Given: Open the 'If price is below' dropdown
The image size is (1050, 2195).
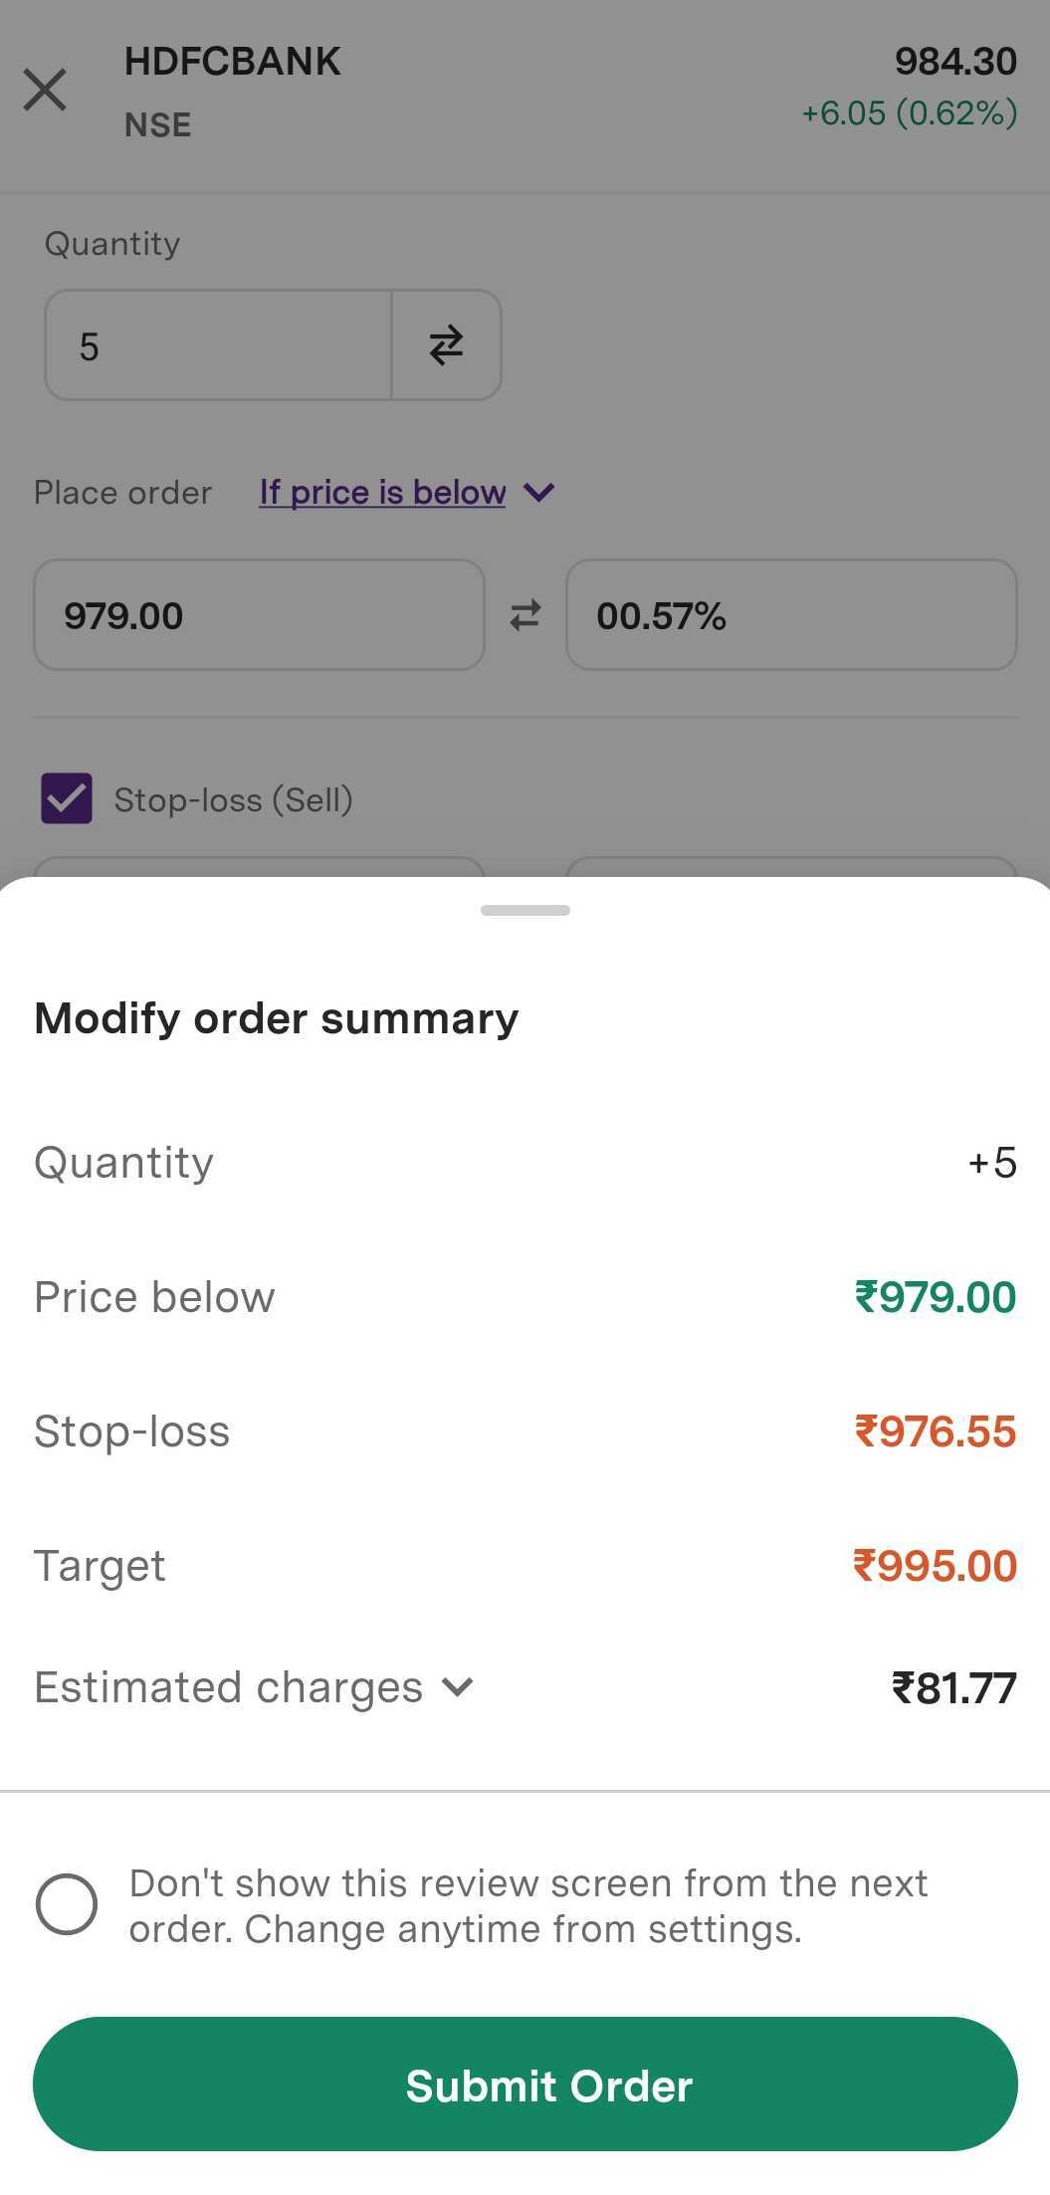Looking at the screenshot, I should (x=382, y=492).
